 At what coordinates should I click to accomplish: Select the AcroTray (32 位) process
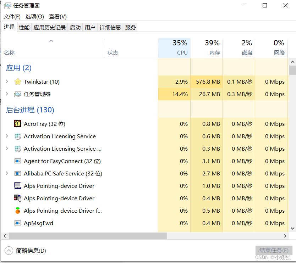pyautogui.click(x=44, y=124)
